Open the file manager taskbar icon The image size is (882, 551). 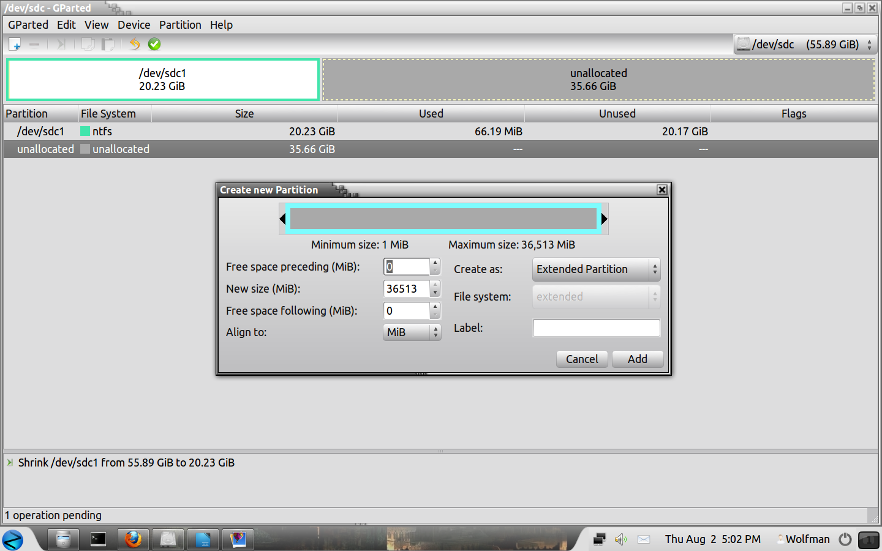pyautogui.click(x=64, y=539)
